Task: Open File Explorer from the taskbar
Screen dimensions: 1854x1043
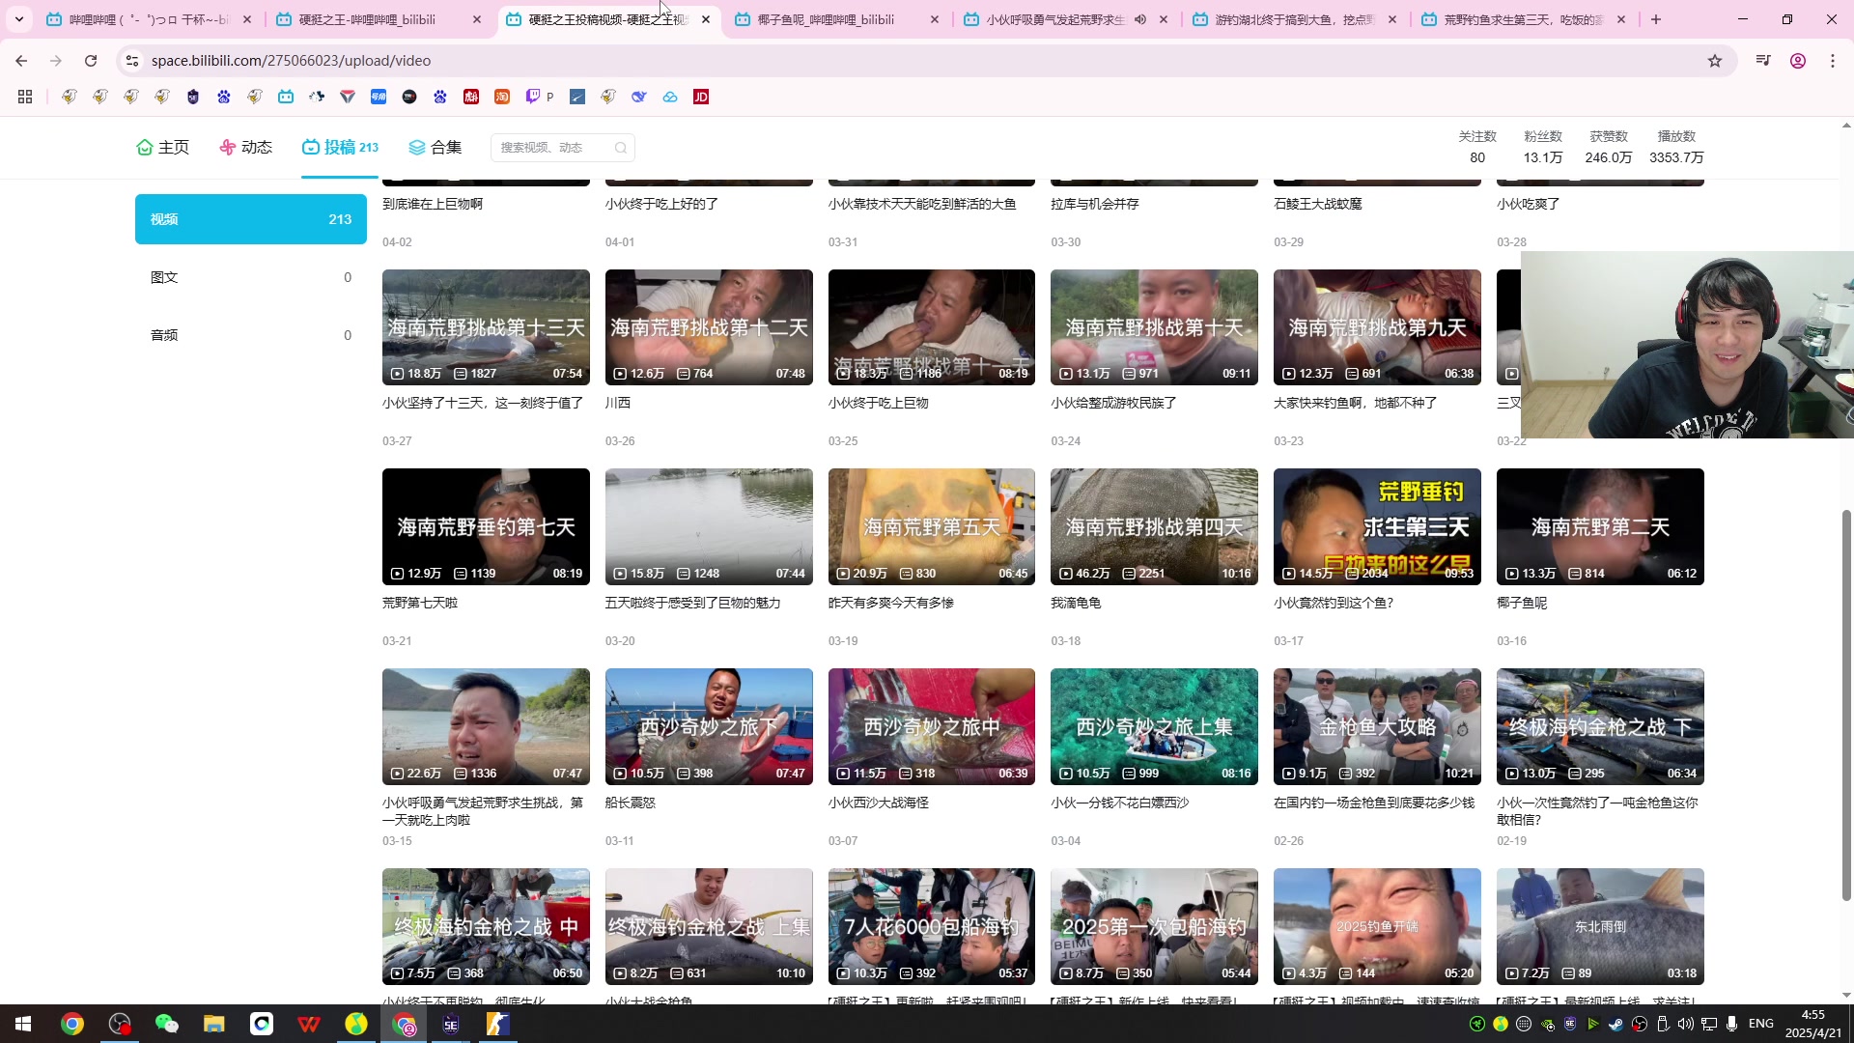Action: (214, 1024)
